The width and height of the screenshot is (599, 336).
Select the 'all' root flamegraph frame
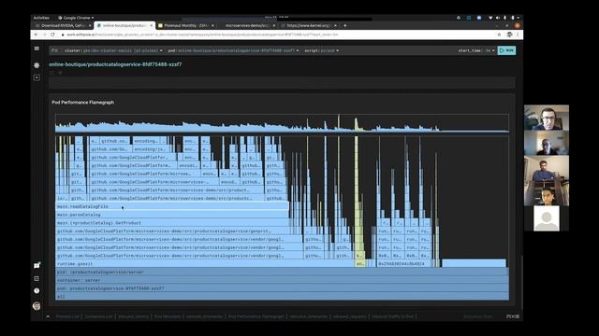(282, 297)
